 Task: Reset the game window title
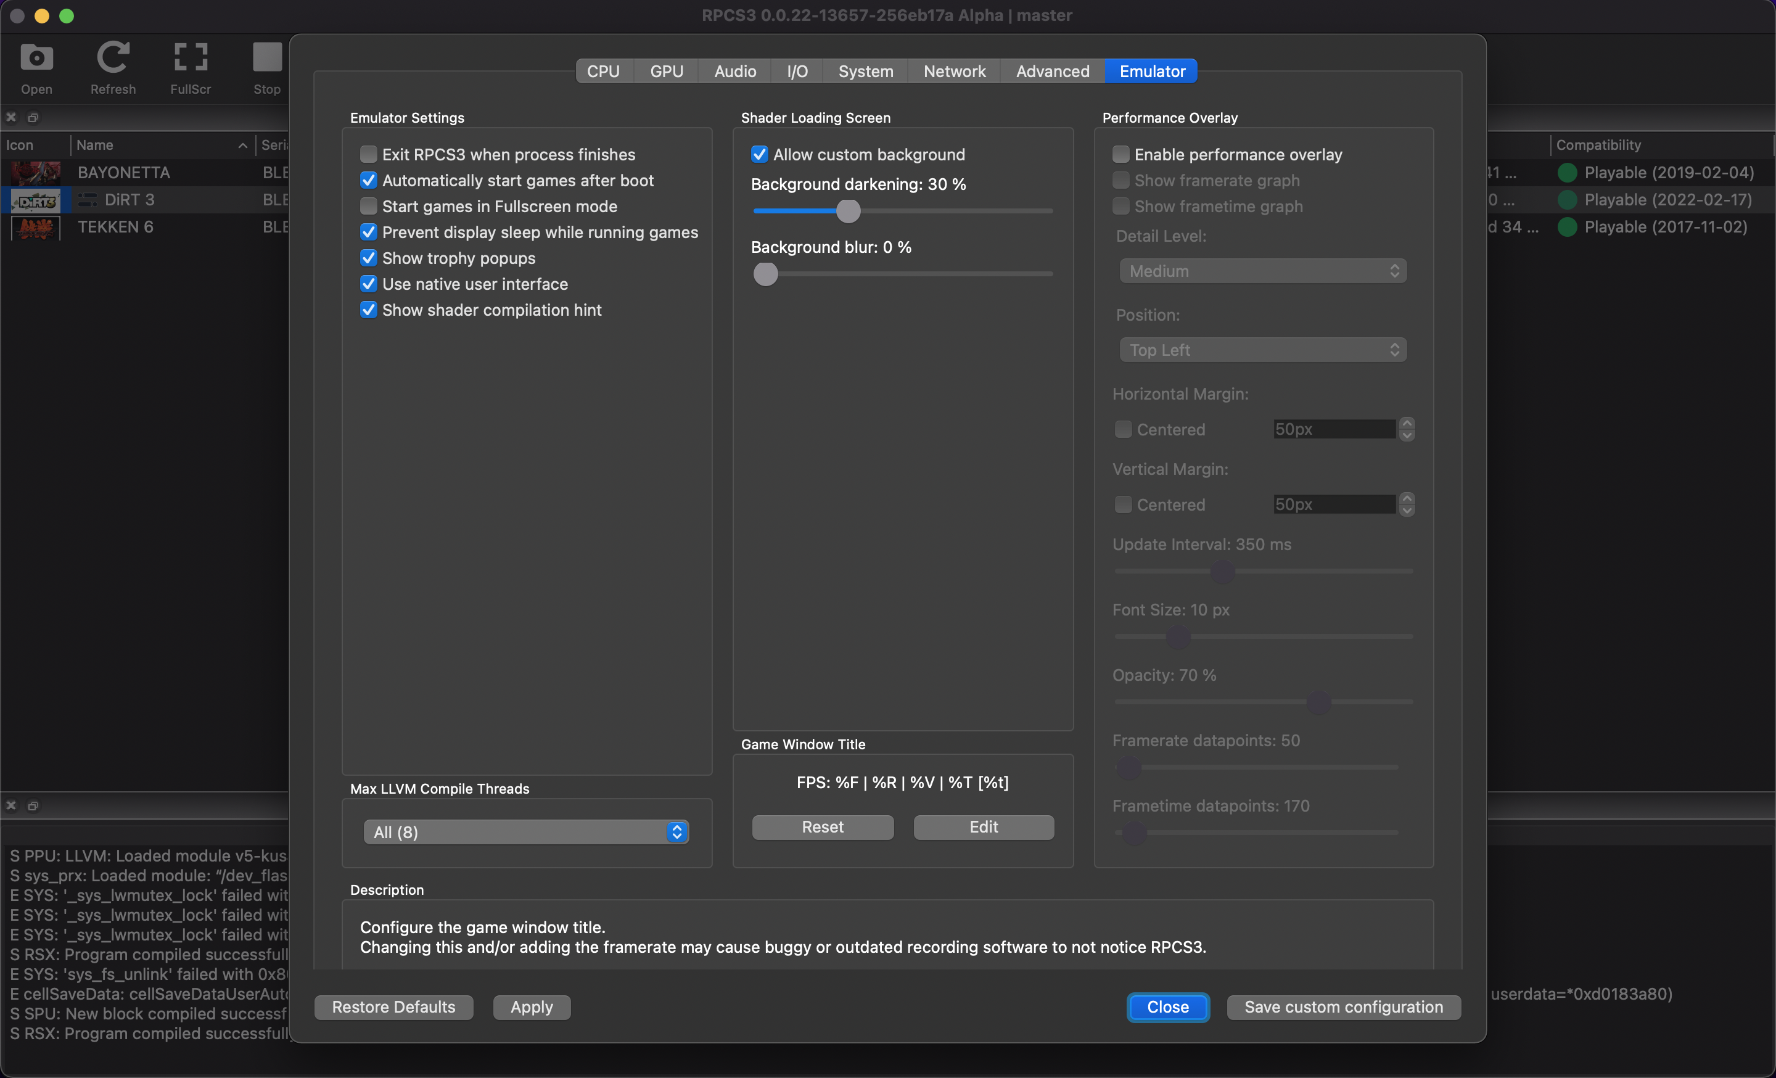click(x=823, y=827)
